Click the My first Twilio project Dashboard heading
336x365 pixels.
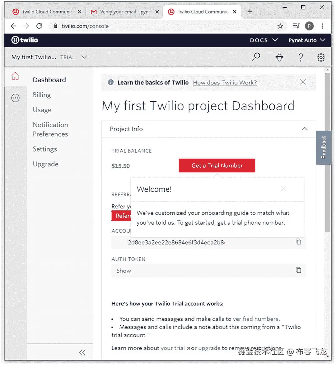coord(198,106)
